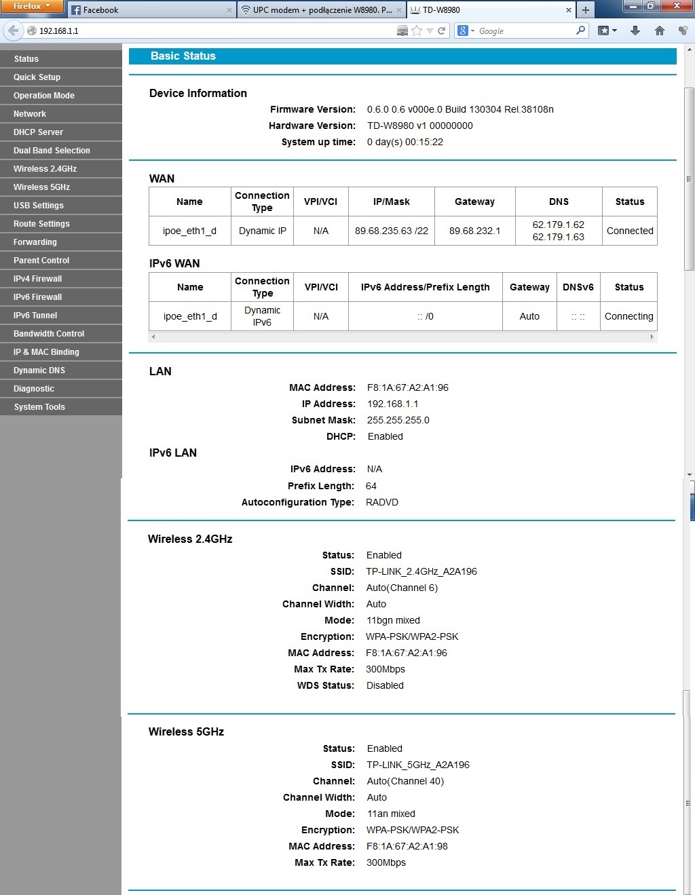Open a new tab with plus button
Viewport: 695px width, 895px height.
tap(585, 9)
